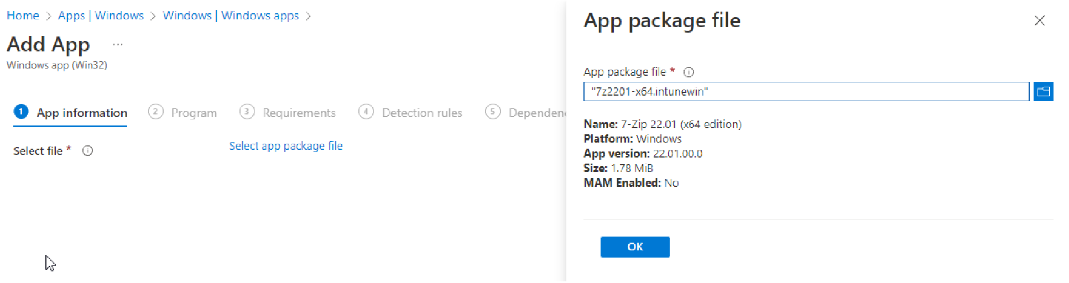Click the step 4 numbered circle
The width and height of the screenshot is (1069, 283).
366,112
